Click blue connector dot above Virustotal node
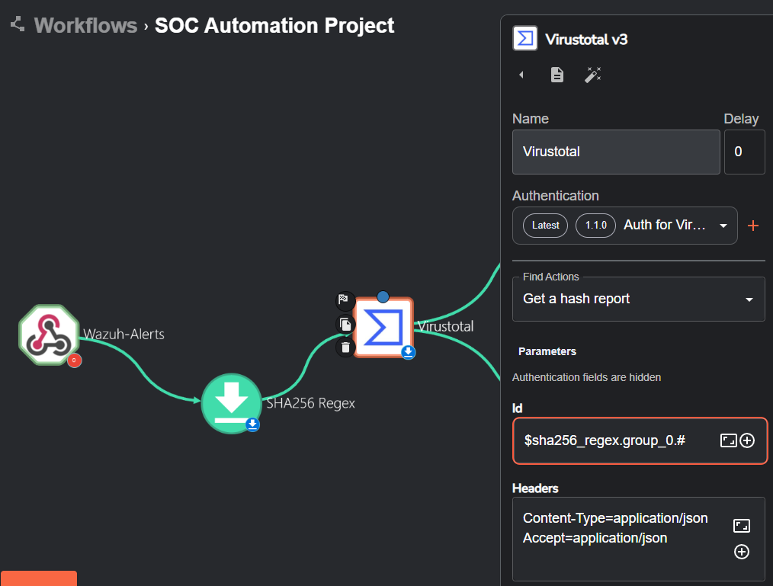 point(383,296)
